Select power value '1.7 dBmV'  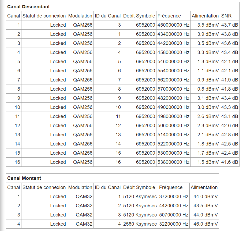coord(208,153)
